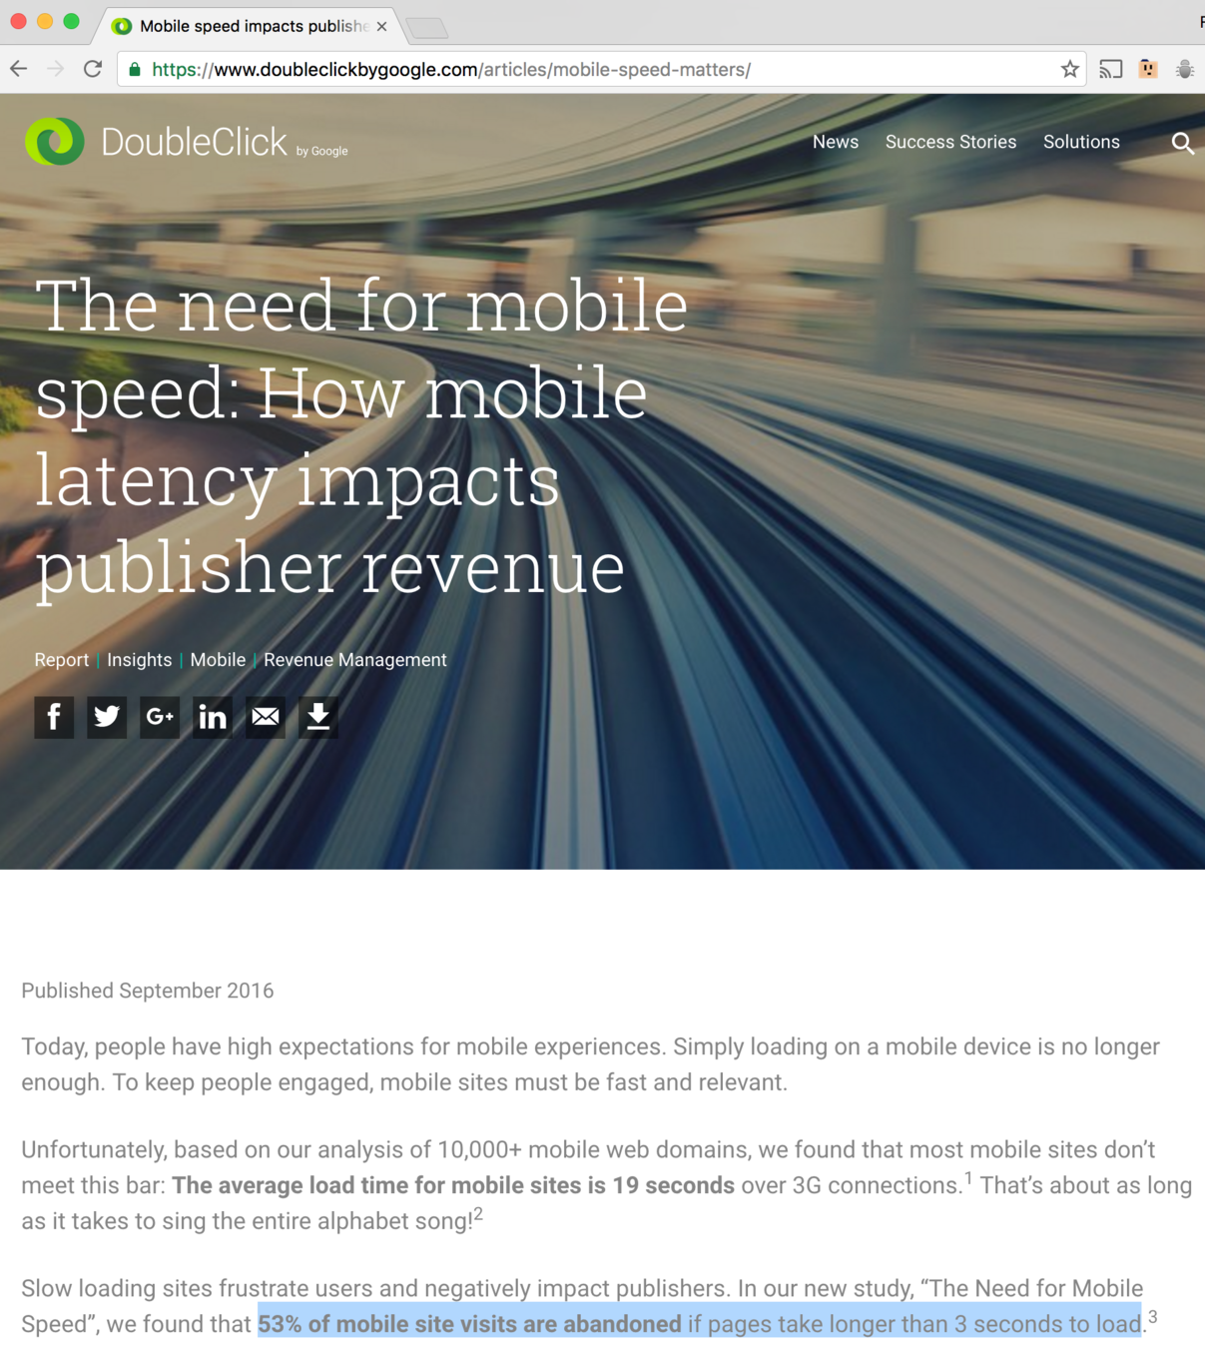Bookmark the page with star icon
Viewport: 1205px width, 1348px height.
click(x=1070, y=69)
